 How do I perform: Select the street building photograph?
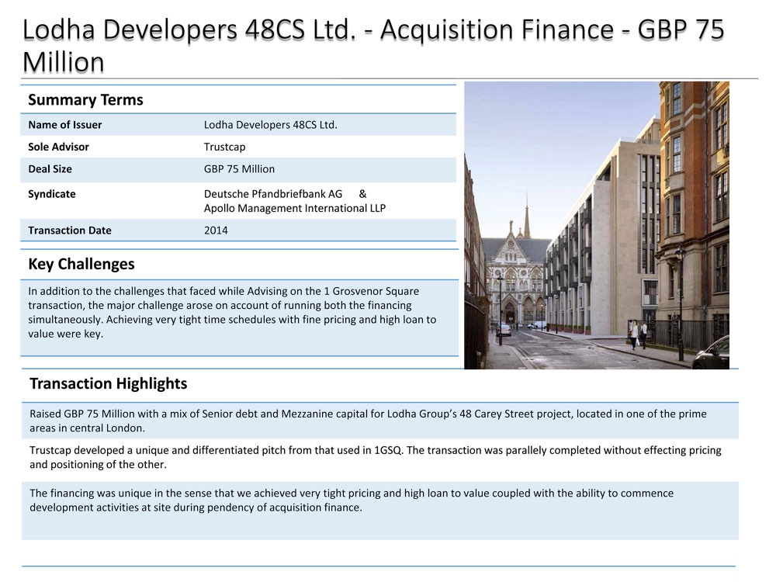coord(596,225)
